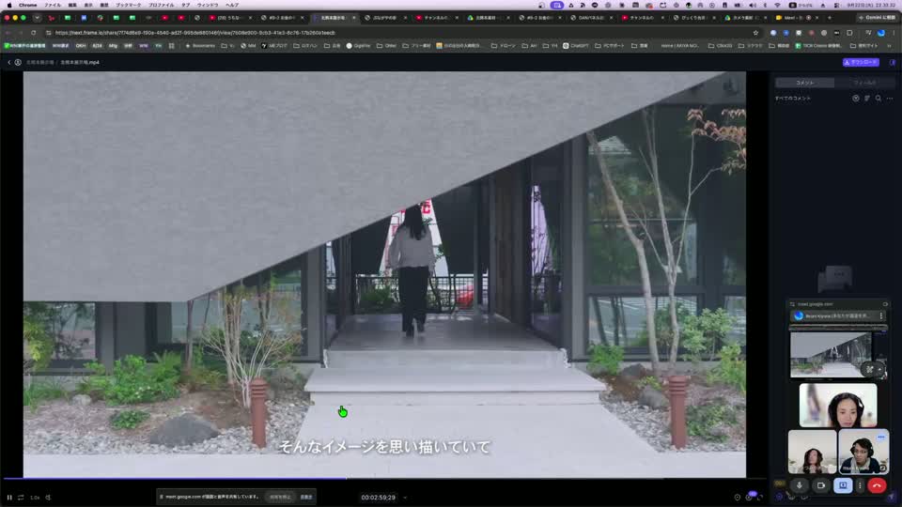The height and width of the screenshot is (507, 902).
Task: Click the top participant video tile
Action: point(838,406)
